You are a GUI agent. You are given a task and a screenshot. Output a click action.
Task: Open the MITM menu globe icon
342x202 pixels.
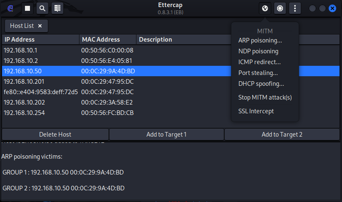[265, 8]
